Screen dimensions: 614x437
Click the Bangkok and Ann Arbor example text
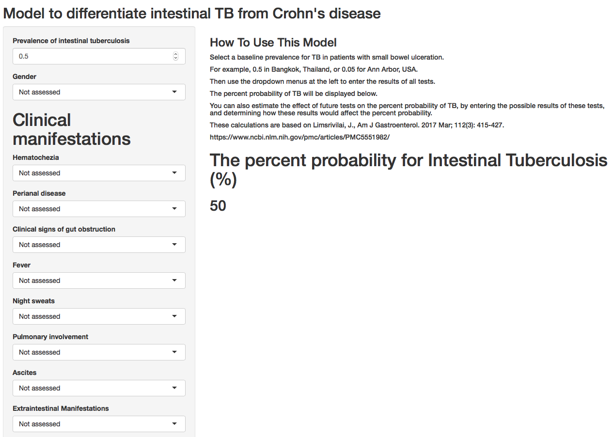click(x=314, y=69)
